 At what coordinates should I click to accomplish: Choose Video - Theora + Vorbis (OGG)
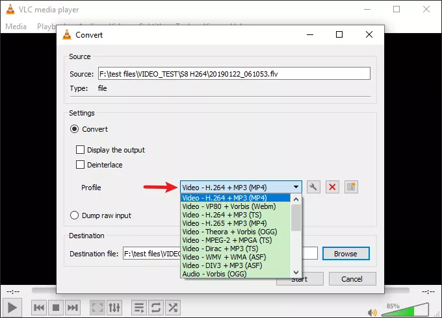click(235, 232)
